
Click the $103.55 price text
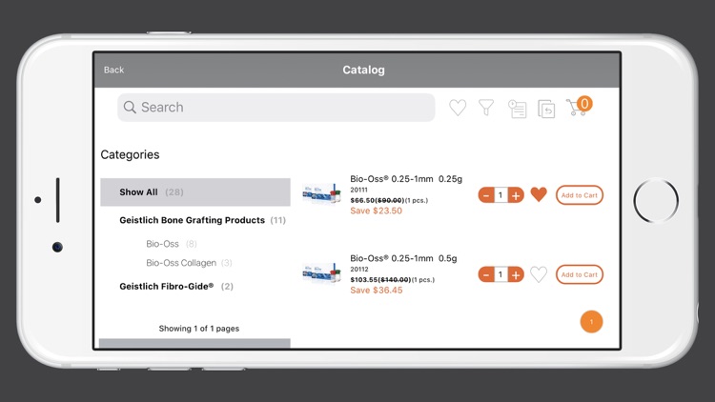click(365, 279)
